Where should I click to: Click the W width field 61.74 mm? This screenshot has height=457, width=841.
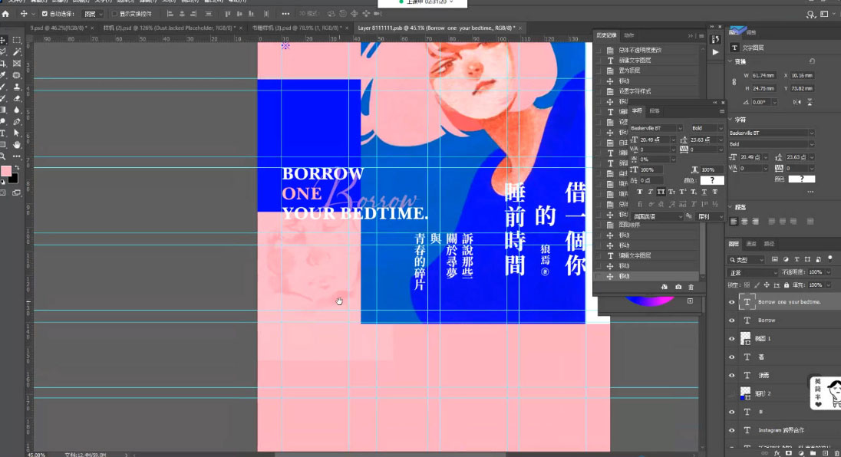763,76
